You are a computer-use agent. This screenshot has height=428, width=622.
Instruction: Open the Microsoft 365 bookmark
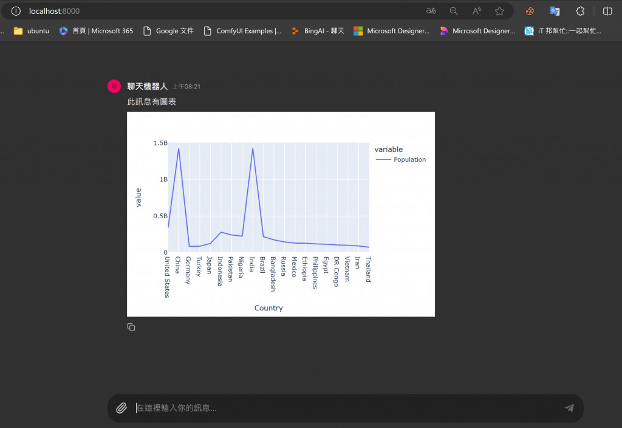point(96,31)
